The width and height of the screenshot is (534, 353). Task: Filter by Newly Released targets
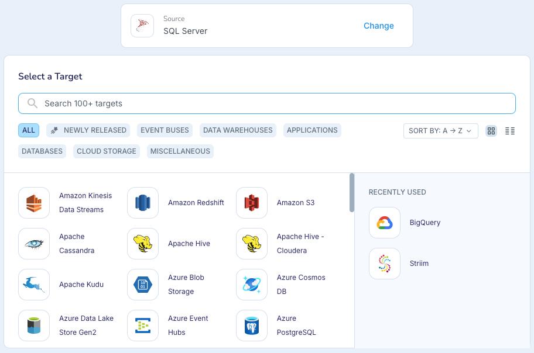click(x=88, y=130)
